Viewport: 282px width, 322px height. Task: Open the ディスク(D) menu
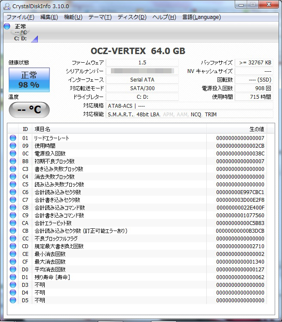pos(132,17)
